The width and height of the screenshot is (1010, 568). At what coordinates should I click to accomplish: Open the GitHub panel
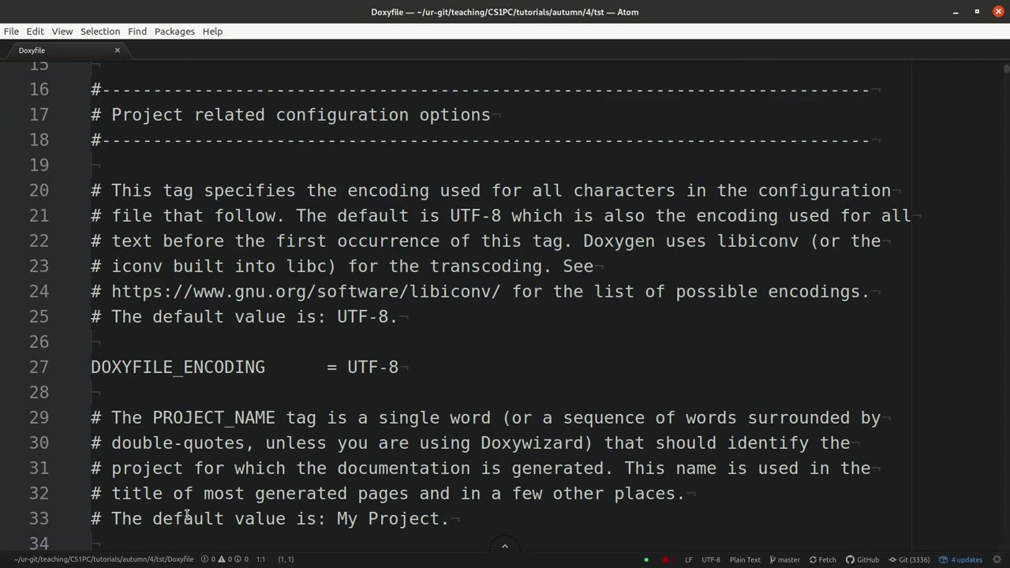[862, 560]
